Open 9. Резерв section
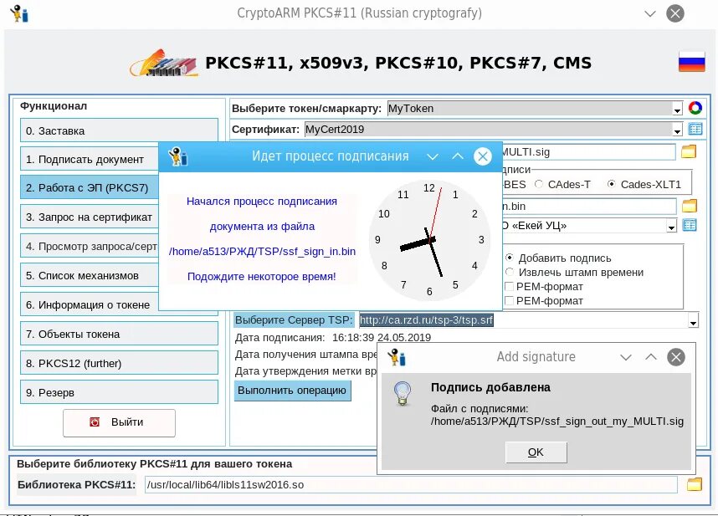 [x=119, y=392]
